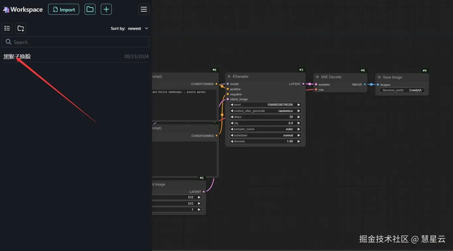The width and height of the screenshot is (453, 251).
Task: Click the Save Image images input port
Action: (x=378, y=85)
